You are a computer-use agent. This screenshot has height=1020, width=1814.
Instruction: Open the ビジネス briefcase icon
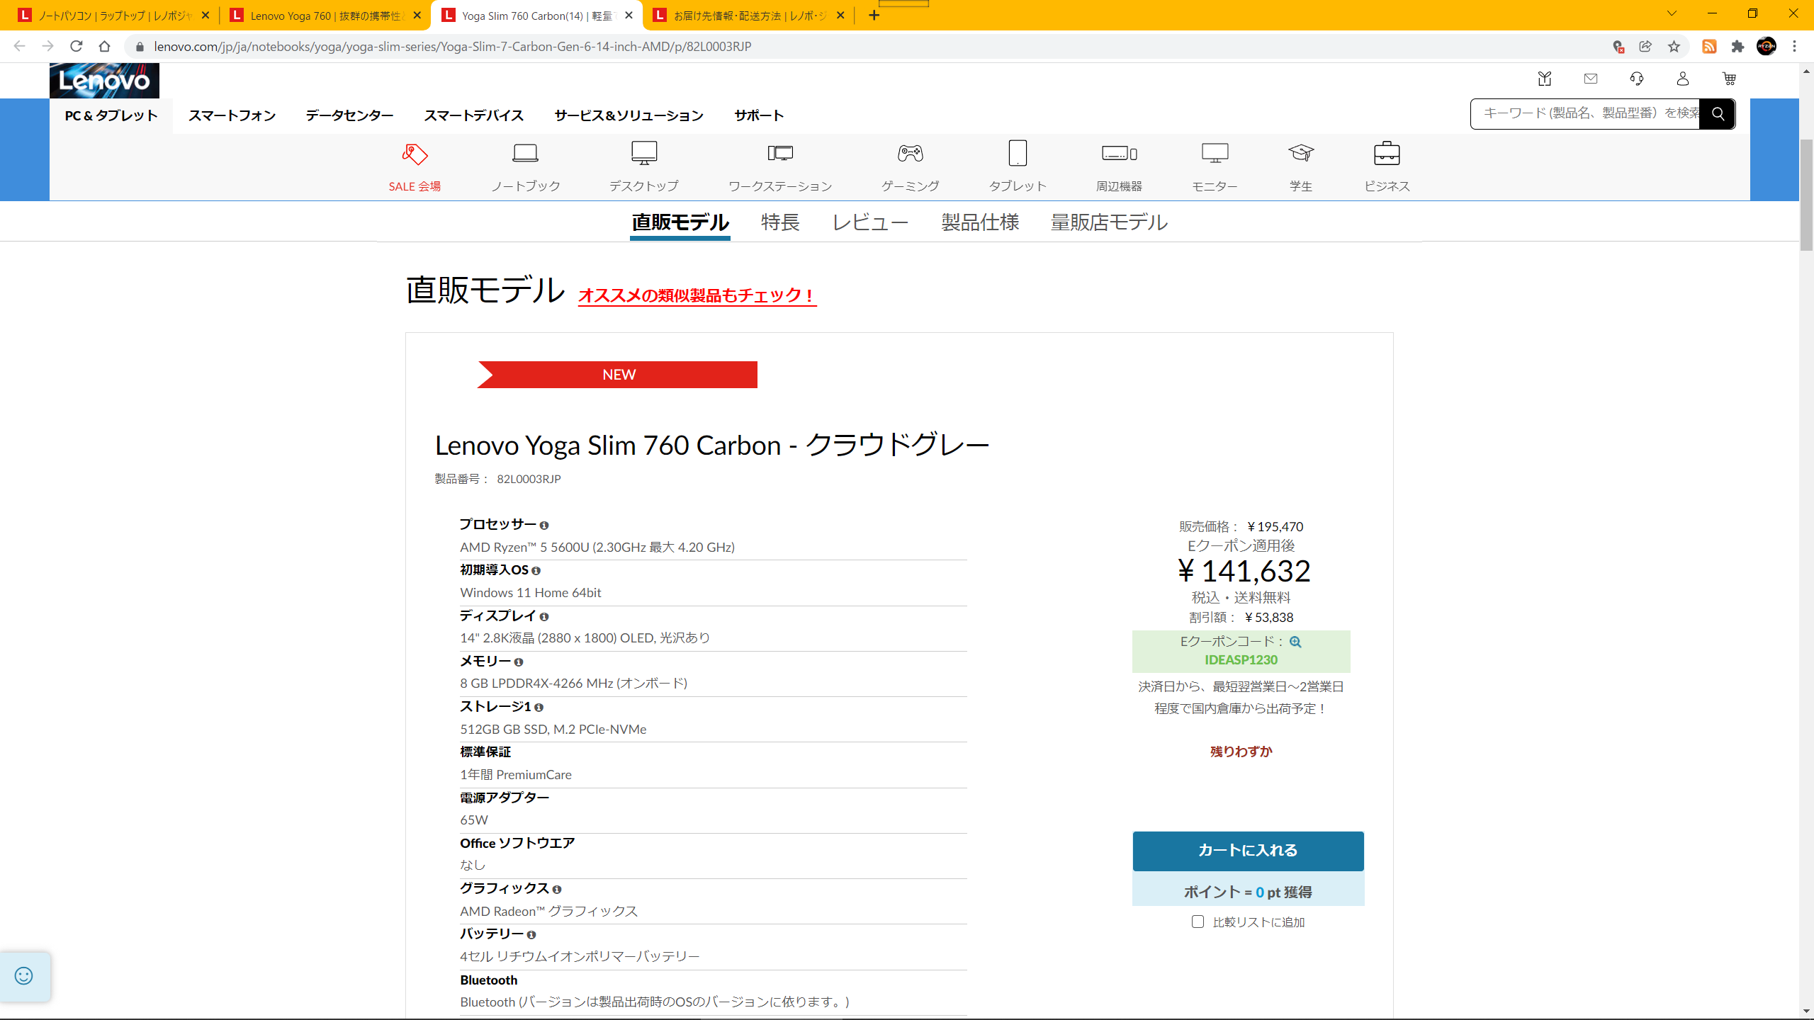pos(1387,153)
